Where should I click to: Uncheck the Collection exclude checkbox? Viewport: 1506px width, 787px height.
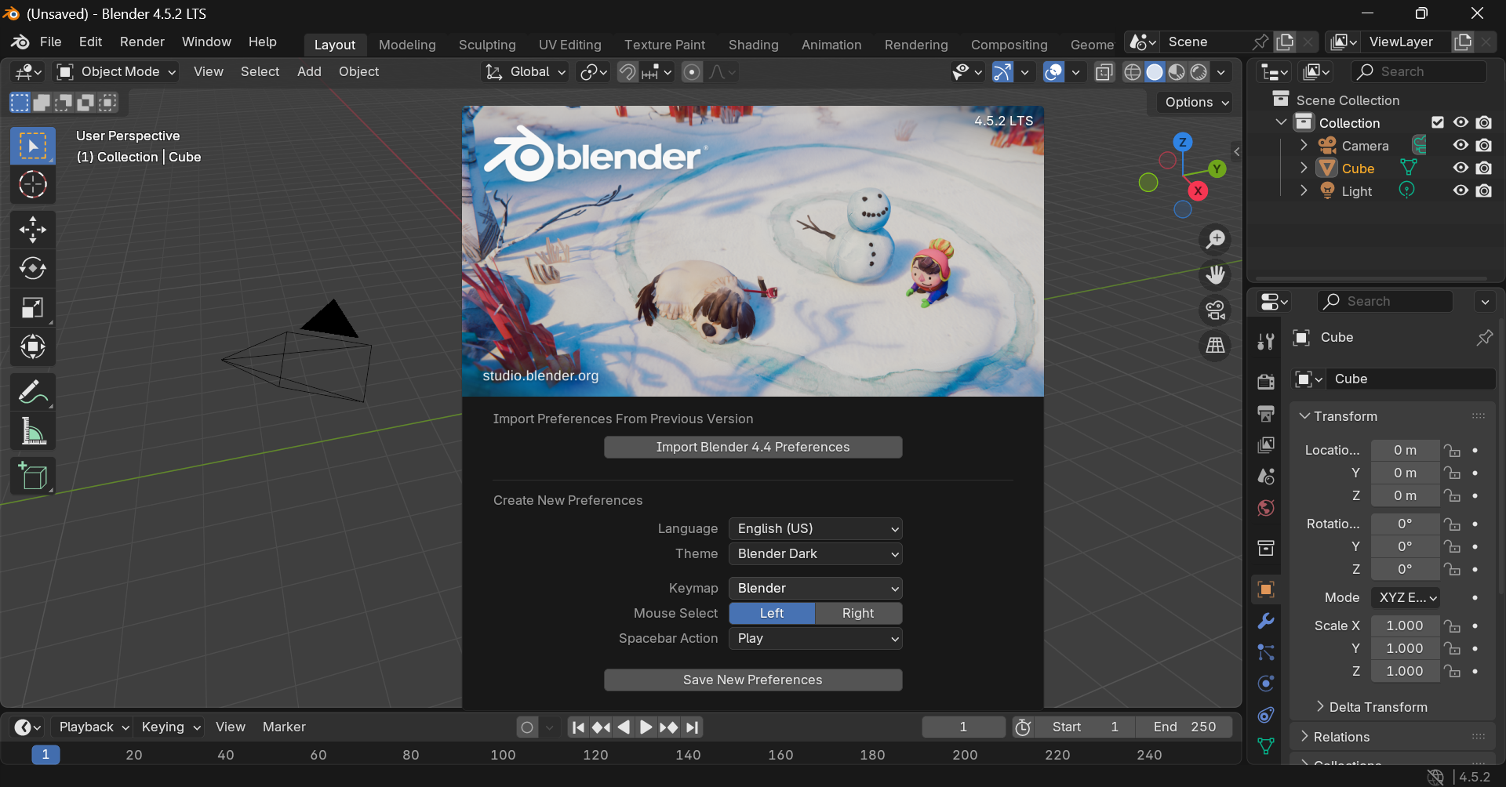[1438, 122]
